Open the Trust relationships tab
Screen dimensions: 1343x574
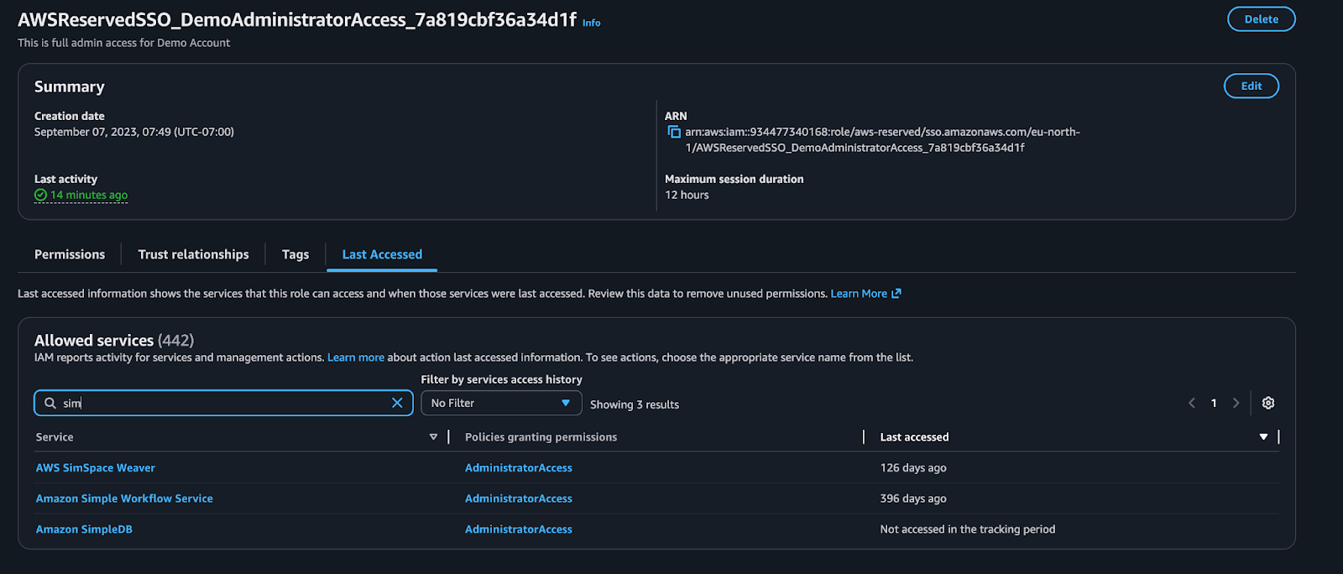193,254
